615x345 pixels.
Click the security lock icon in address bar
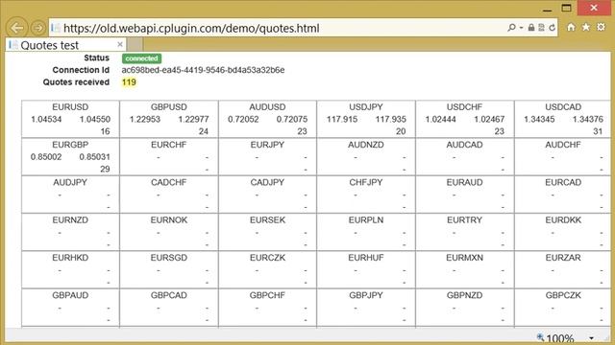531,28
